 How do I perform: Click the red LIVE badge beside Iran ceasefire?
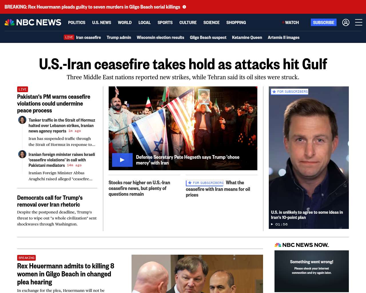pos(69,37)
